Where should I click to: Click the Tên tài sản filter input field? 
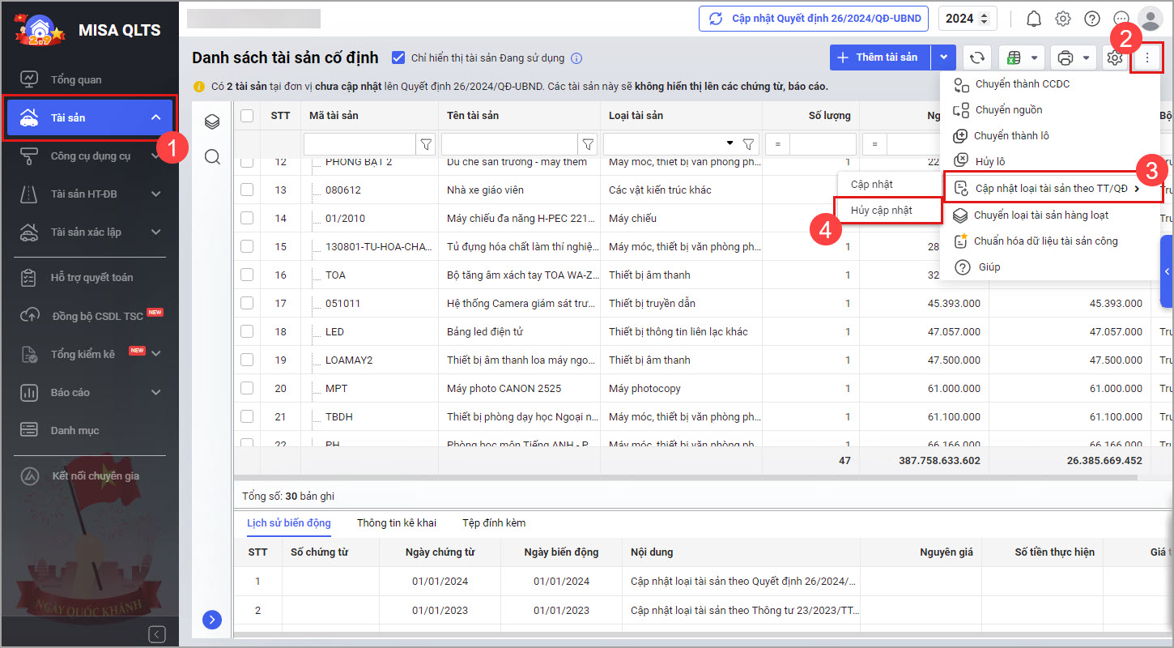[508, 144]
